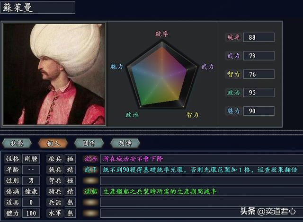
Task: Click the 體力 label
Action: tap(13, 213)
